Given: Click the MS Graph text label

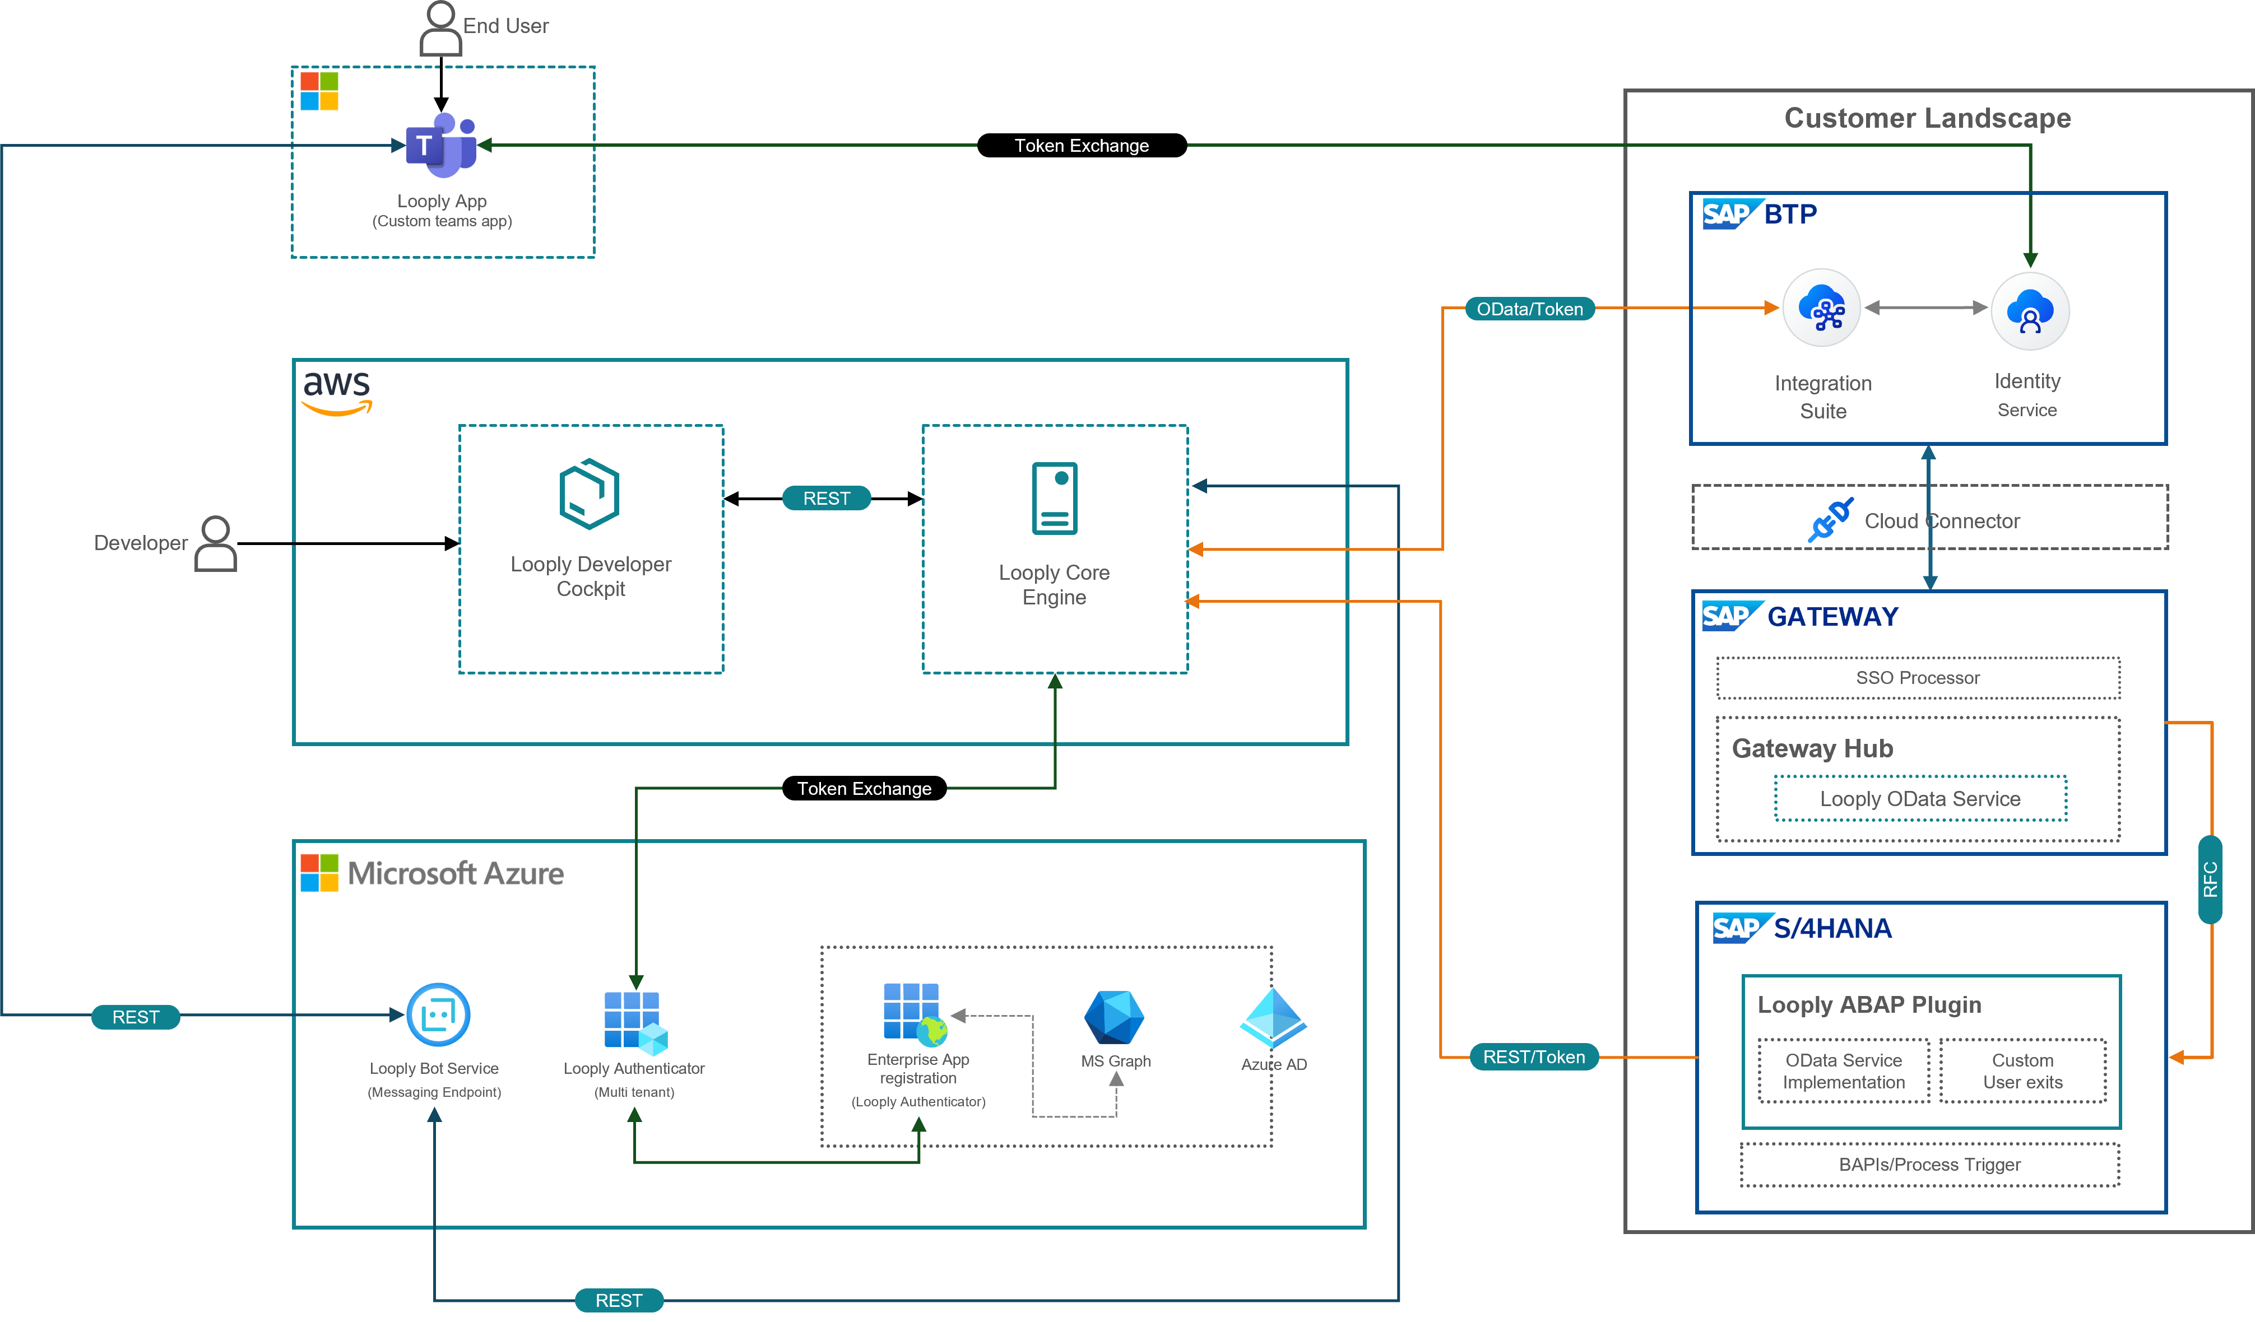Looking at the screenshot, I should 1115,1061.
